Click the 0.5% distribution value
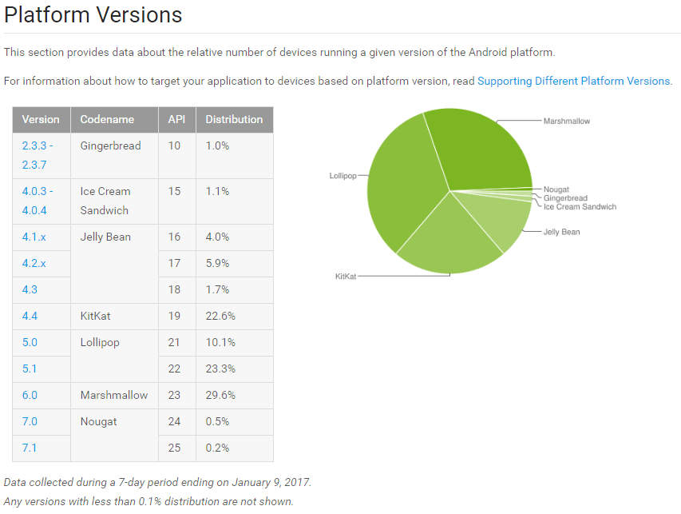This screenshot has width=681, height=514. tap(217, 422)
